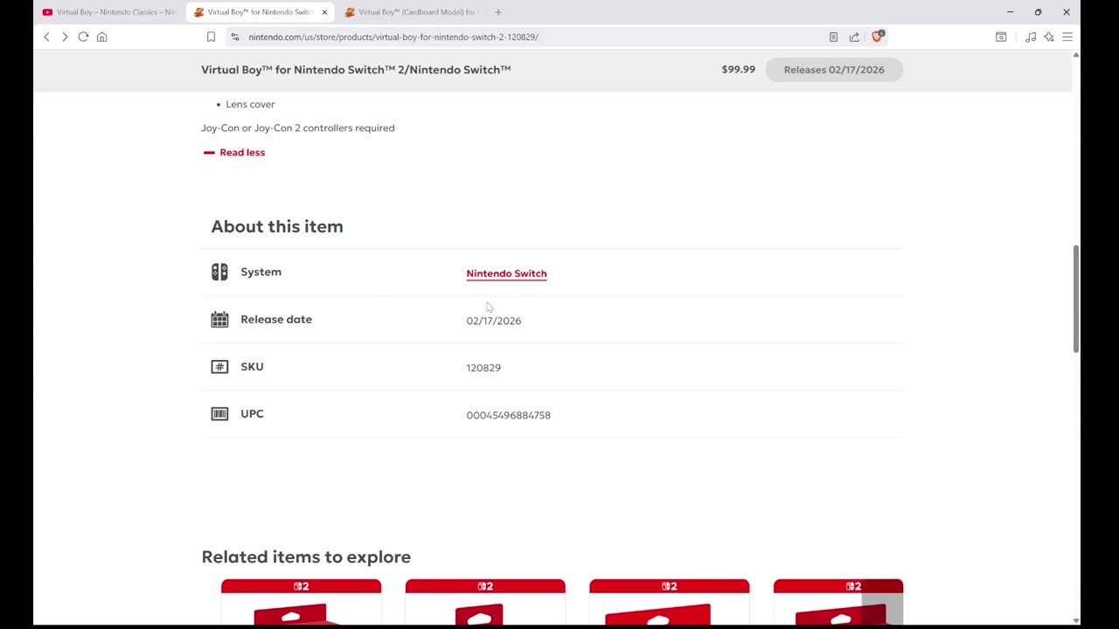1119x629 pixels.
Task: Select the SKU value 120829
Action: (483, 368)
